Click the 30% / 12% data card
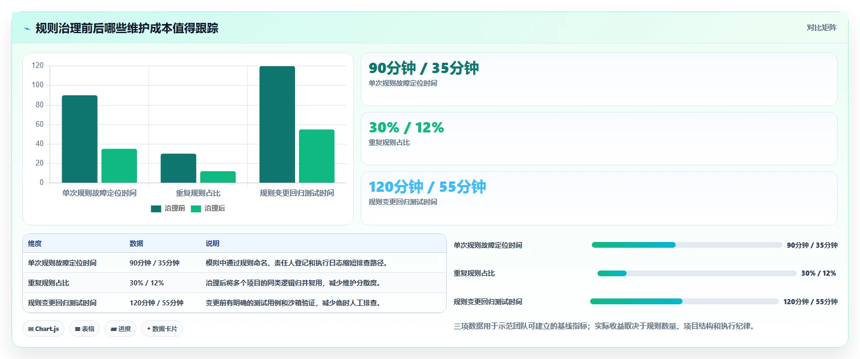The height and width of the screenshot is (359, 860). [599, 139]
